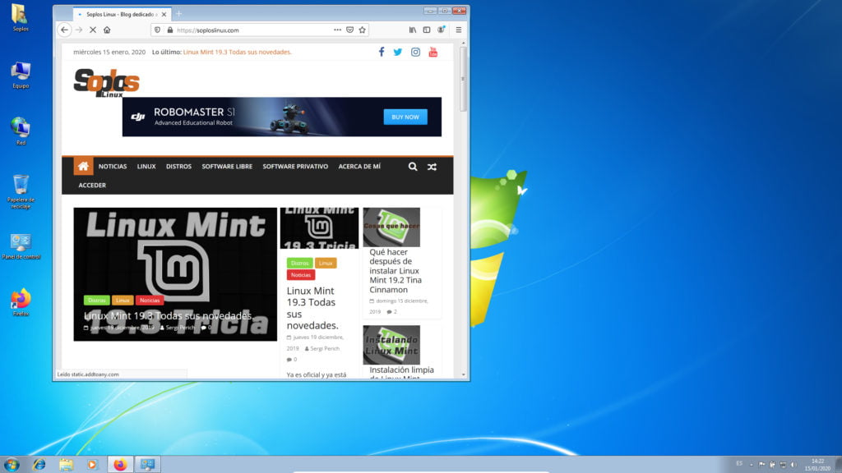
Task: Open the Firefox hamburger menu
Action: pyautogui.click(x=459, y=30)
